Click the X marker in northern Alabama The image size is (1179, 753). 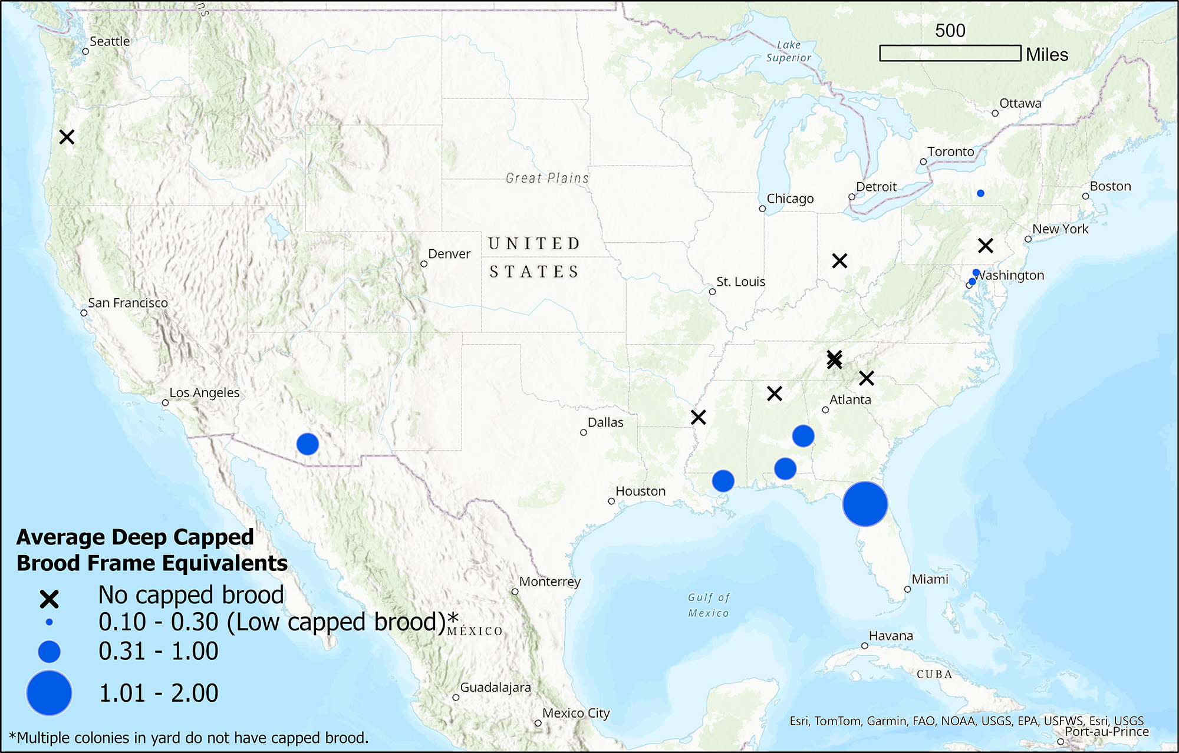point(775,394)
